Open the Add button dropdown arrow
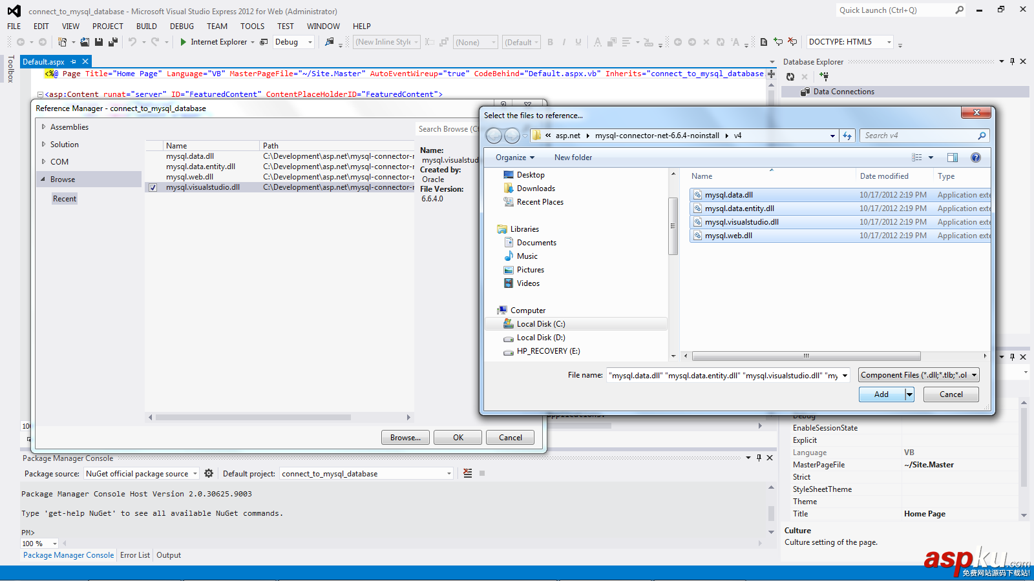The height and width of the screenshot is (581, 1034). click(909, 394)
